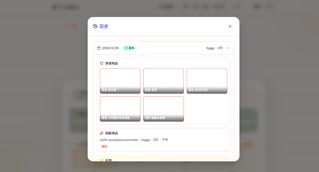Click the calendar icon next to 2026/3/26
Screen dimensions: 319x172
point(98,48)
